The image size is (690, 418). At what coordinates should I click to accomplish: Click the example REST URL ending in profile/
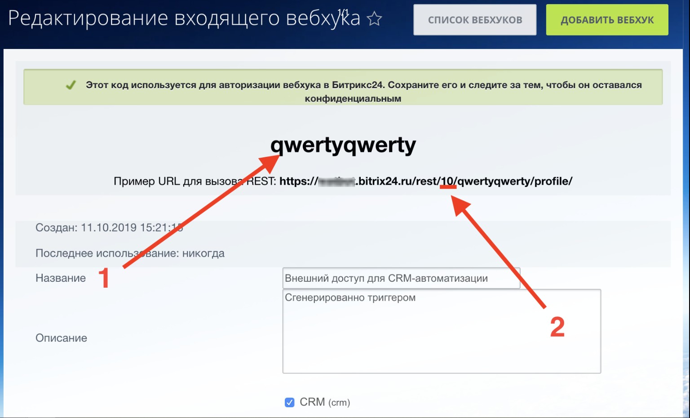coord(425,181)
